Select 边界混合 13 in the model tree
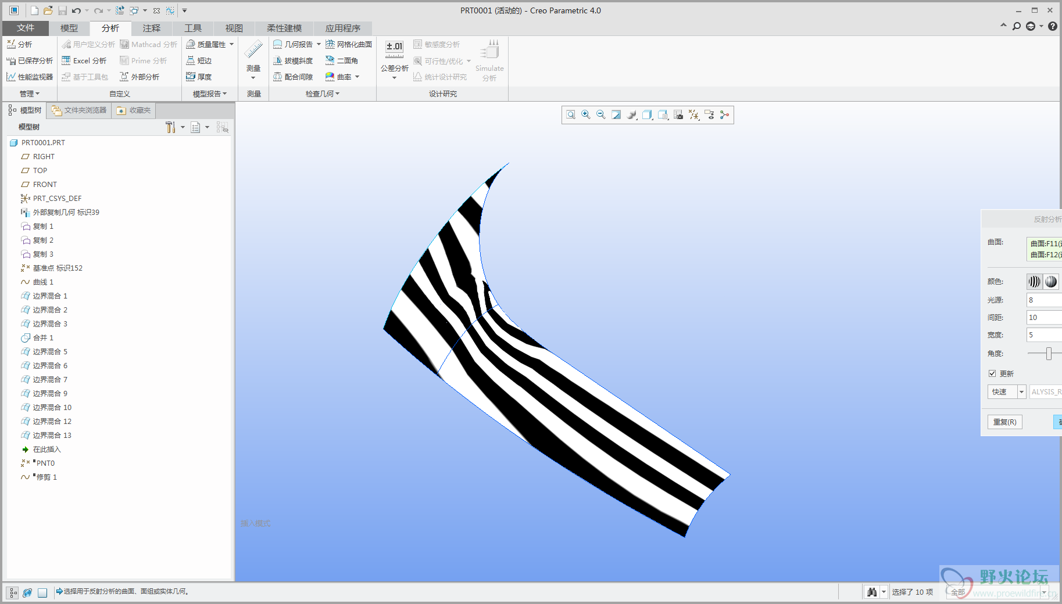 pos(47,436)
